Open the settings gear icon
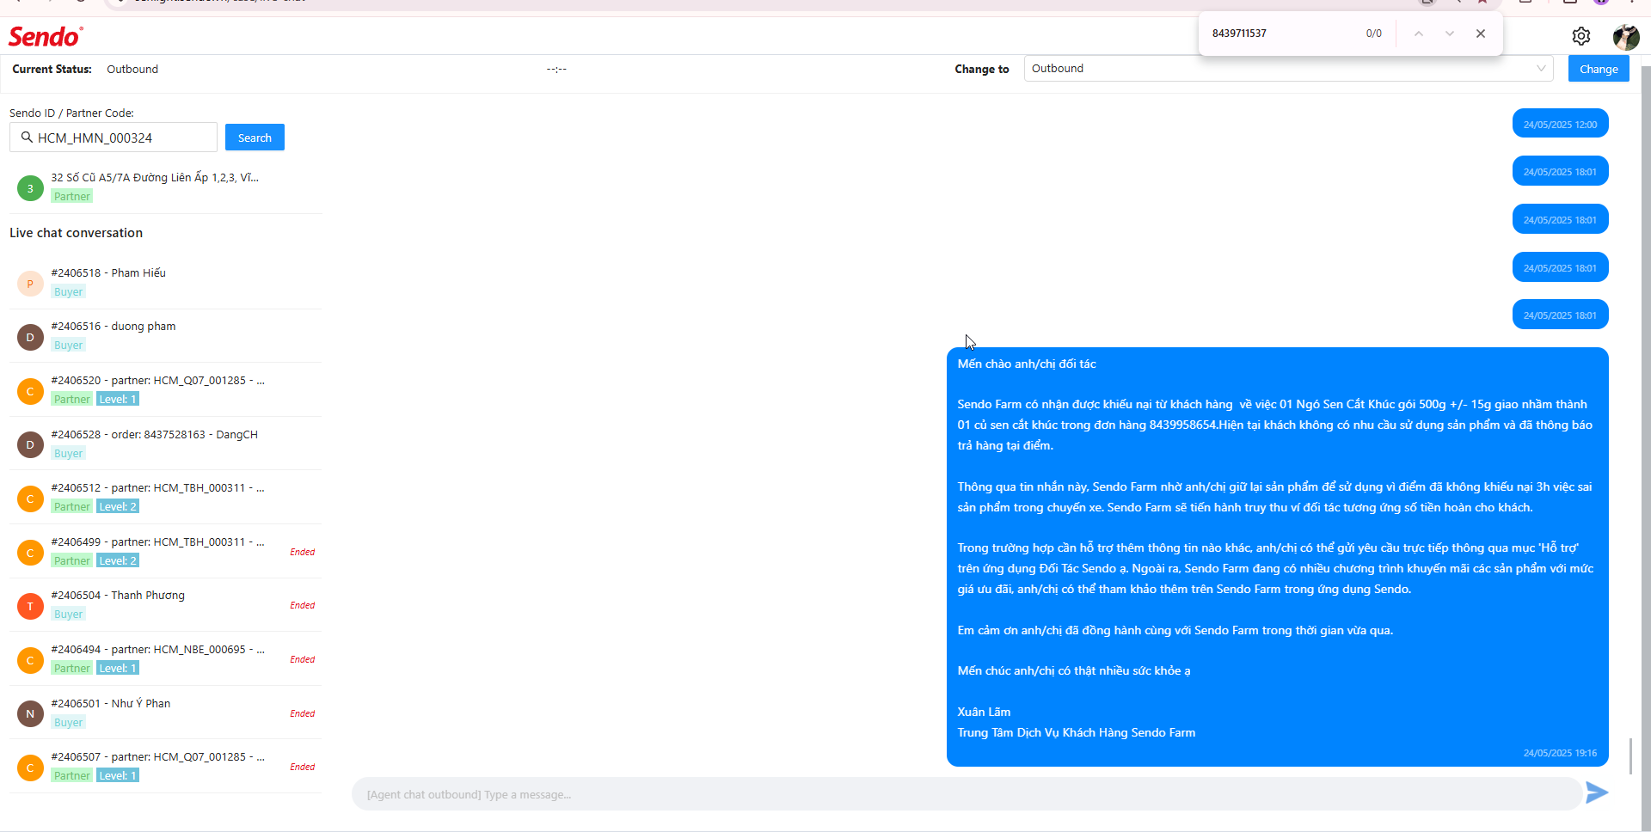Image resolution: width=1651 pixels, height=832 pixels. click(x=1580, y=36)
